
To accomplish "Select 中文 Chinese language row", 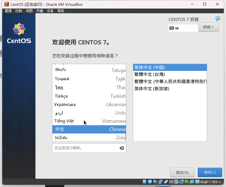I will coord(89,129).
